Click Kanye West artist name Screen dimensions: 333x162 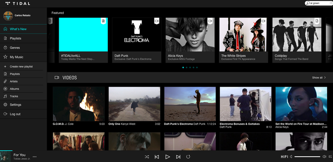128,124
